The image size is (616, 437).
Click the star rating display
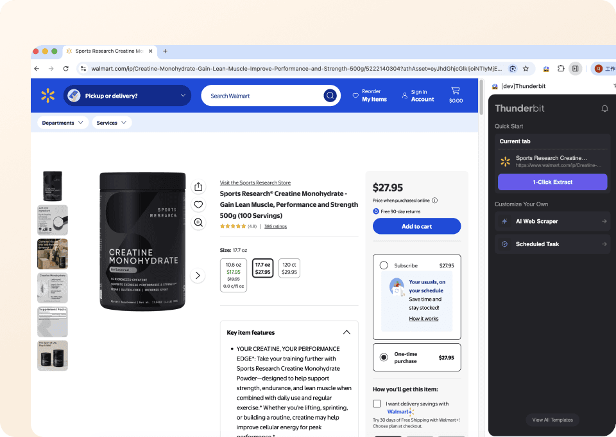click(x=233, y=226)
